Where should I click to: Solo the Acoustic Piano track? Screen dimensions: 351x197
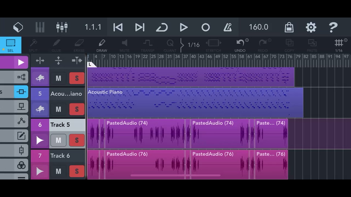tap(77, 109)
